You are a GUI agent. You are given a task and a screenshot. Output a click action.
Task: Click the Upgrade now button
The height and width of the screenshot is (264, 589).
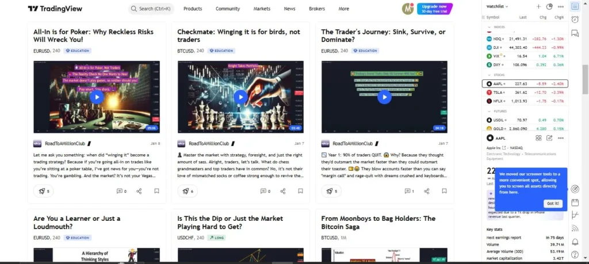435,9
